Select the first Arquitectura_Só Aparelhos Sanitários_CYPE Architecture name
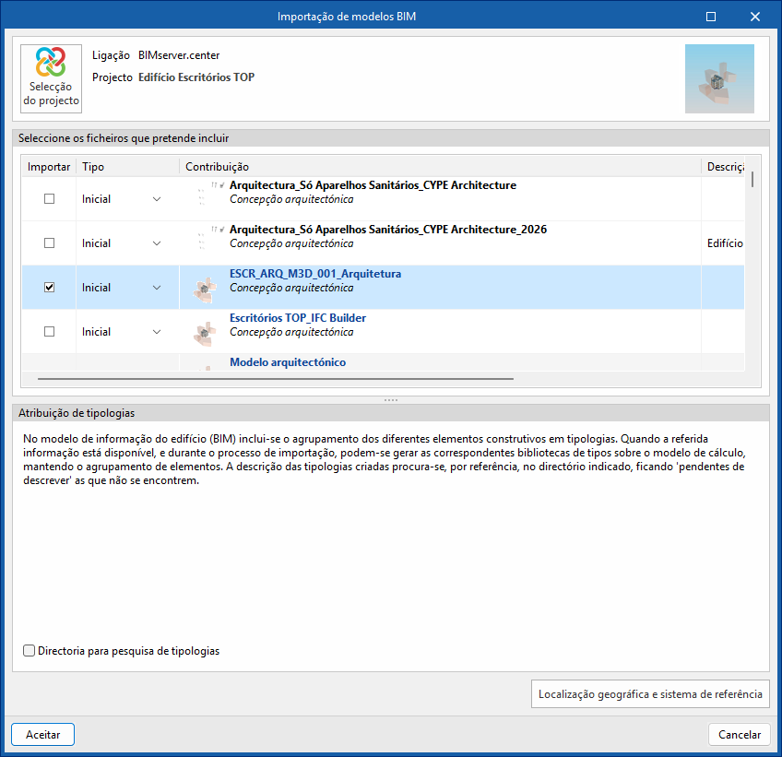 pyautogui.click(x=373, y=185)
